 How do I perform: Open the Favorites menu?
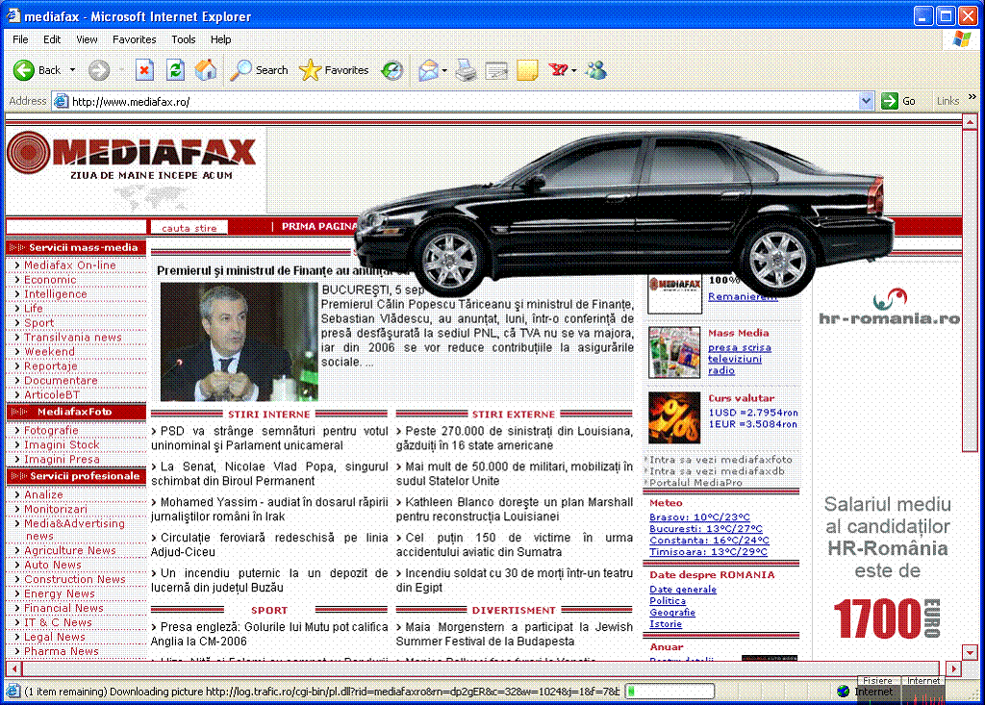(135, 39)
